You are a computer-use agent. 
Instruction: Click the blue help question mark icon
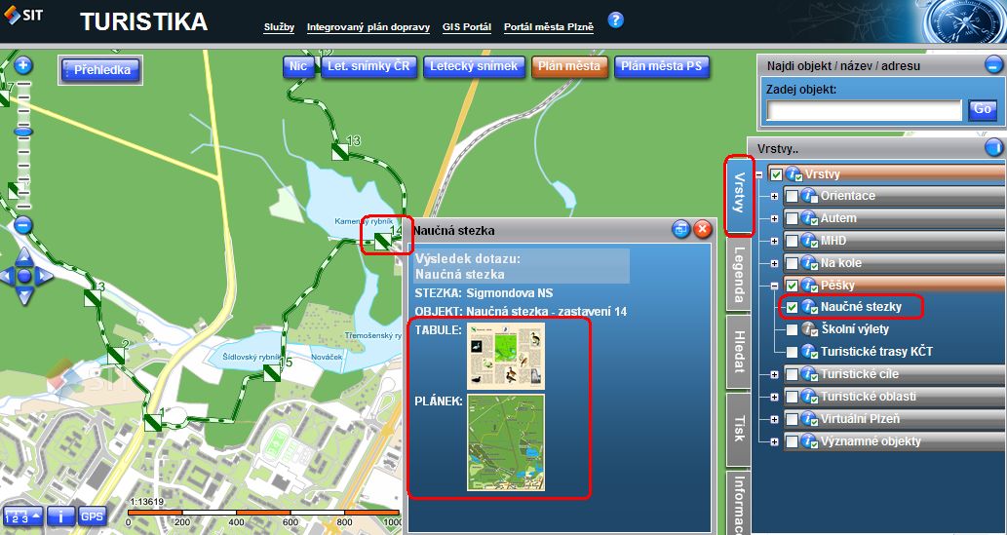pos(615,20)
